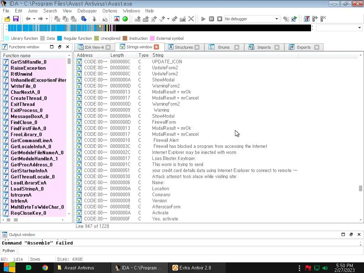Open the empty combo box beside navigation band
The height and width of the screenshot is (273, 364).
339,28
